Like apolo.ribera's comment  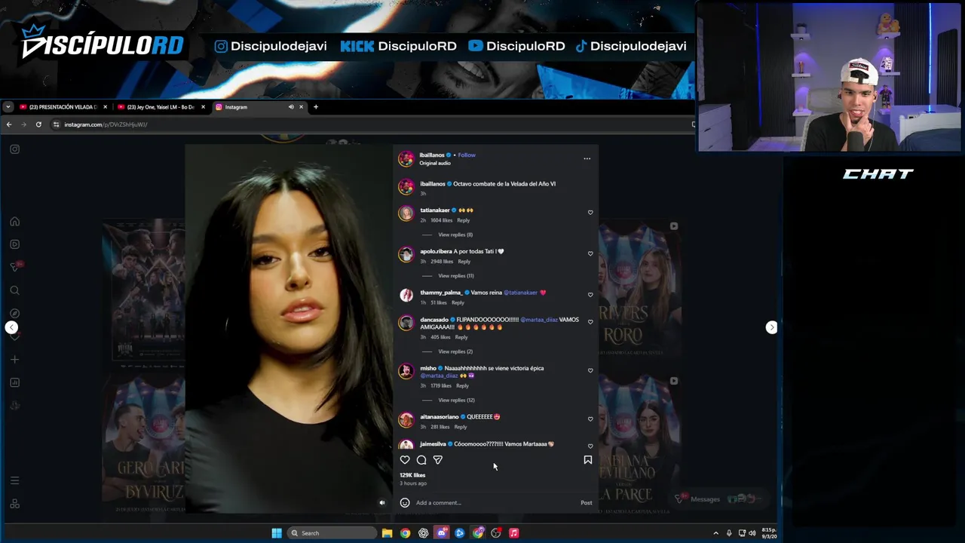coord(590,254)
